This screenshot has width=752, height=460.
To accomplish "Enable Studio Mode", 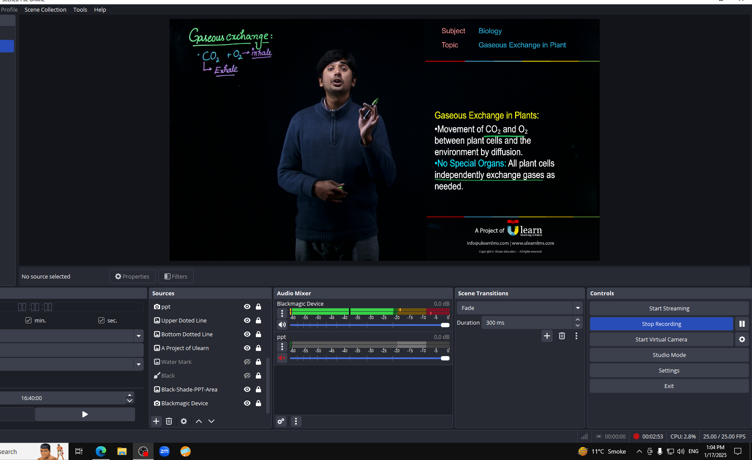I will tap(669, 355).
